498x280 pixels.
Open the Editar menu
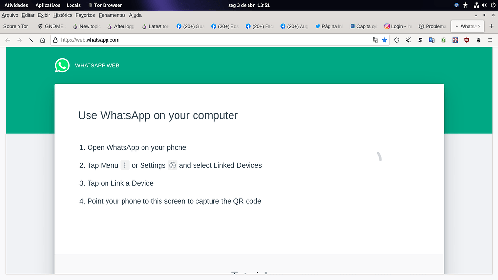click(28, 15)
